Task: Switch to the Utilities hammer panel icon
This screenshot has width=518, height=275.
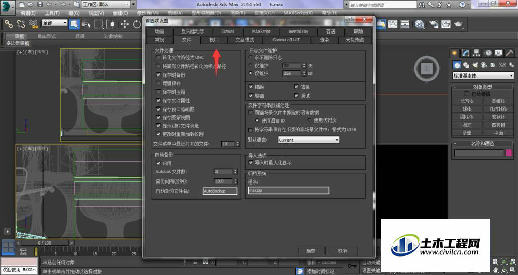Action: coord(509,53)
